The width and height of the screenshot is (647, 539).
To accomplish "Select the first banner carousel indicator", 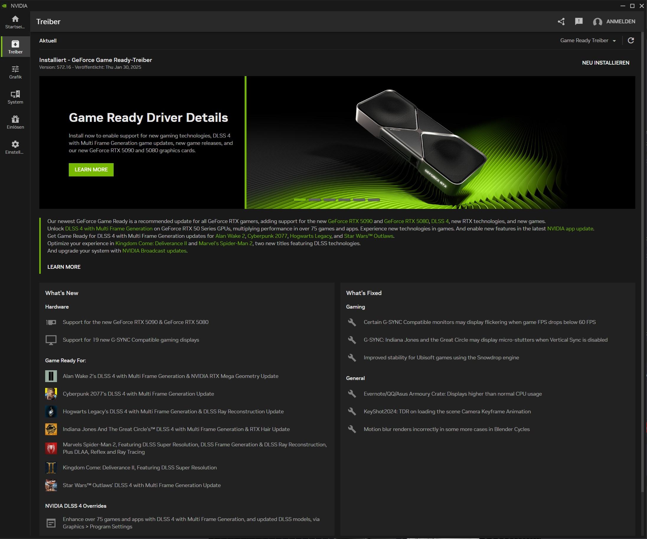I will 300,200.
